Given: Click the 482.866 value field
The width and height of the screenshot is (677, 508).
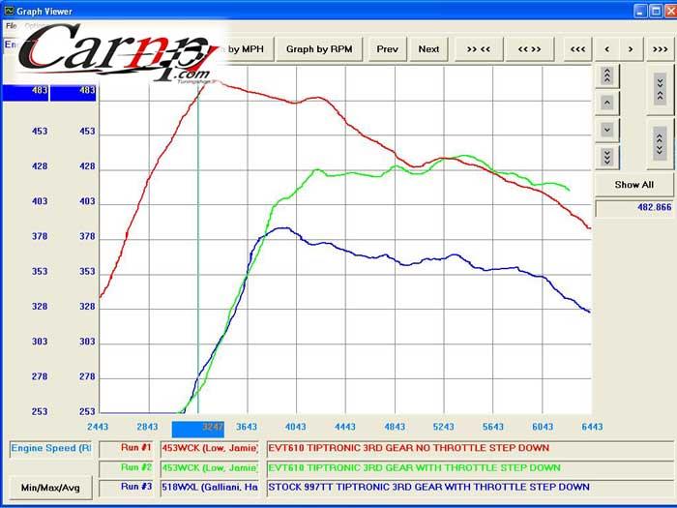Looking at the screenshot, I should click(x=634, y=208).
